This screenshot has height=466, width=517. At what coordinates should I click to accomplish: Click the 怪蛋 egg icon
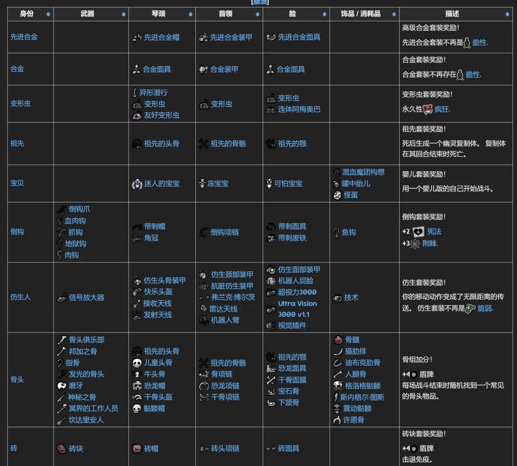click(337, 195)
